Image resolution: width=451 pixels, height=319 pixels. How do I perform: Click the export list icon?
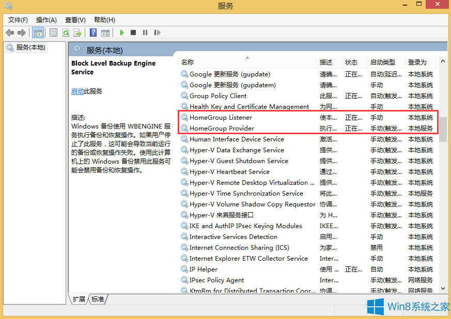pos(77,33)
